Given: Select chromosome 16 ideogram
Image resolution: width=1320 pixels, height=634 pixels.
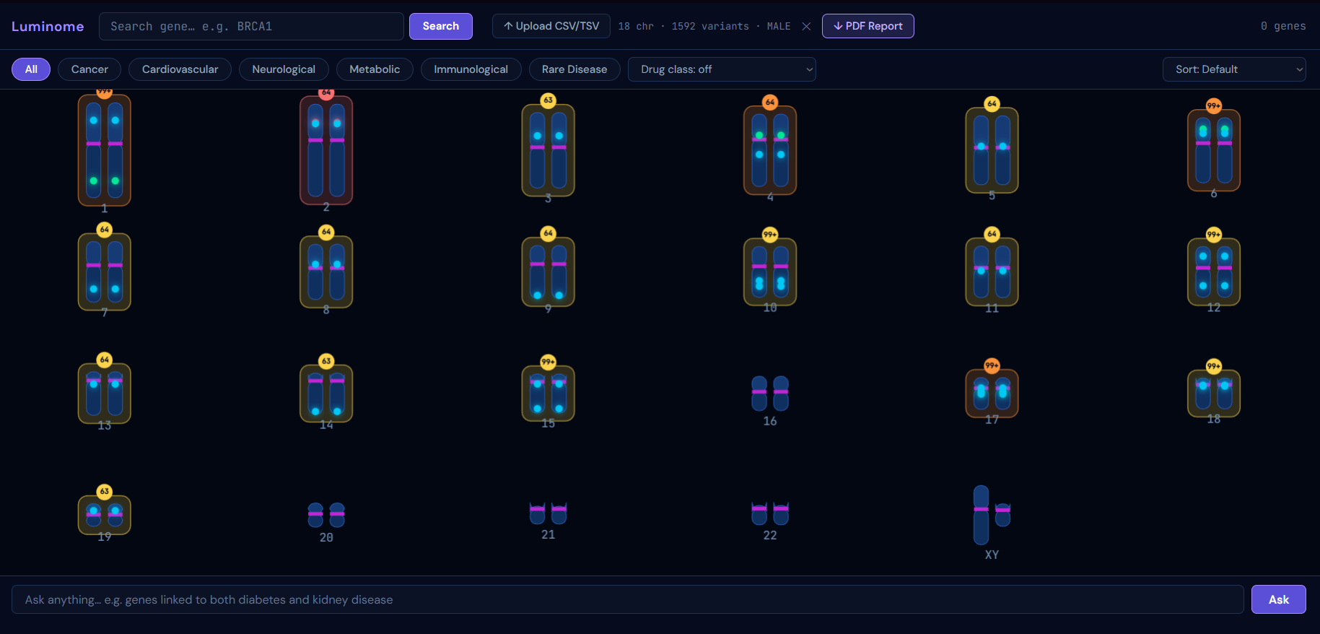Looking at the screenshot, I should pyautogui.click(x=770, y=394).
